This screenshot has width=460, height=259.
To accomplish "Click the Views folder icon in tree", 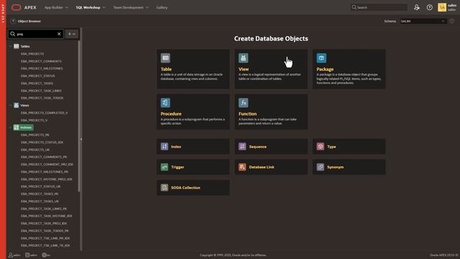I will pos(16,105).
